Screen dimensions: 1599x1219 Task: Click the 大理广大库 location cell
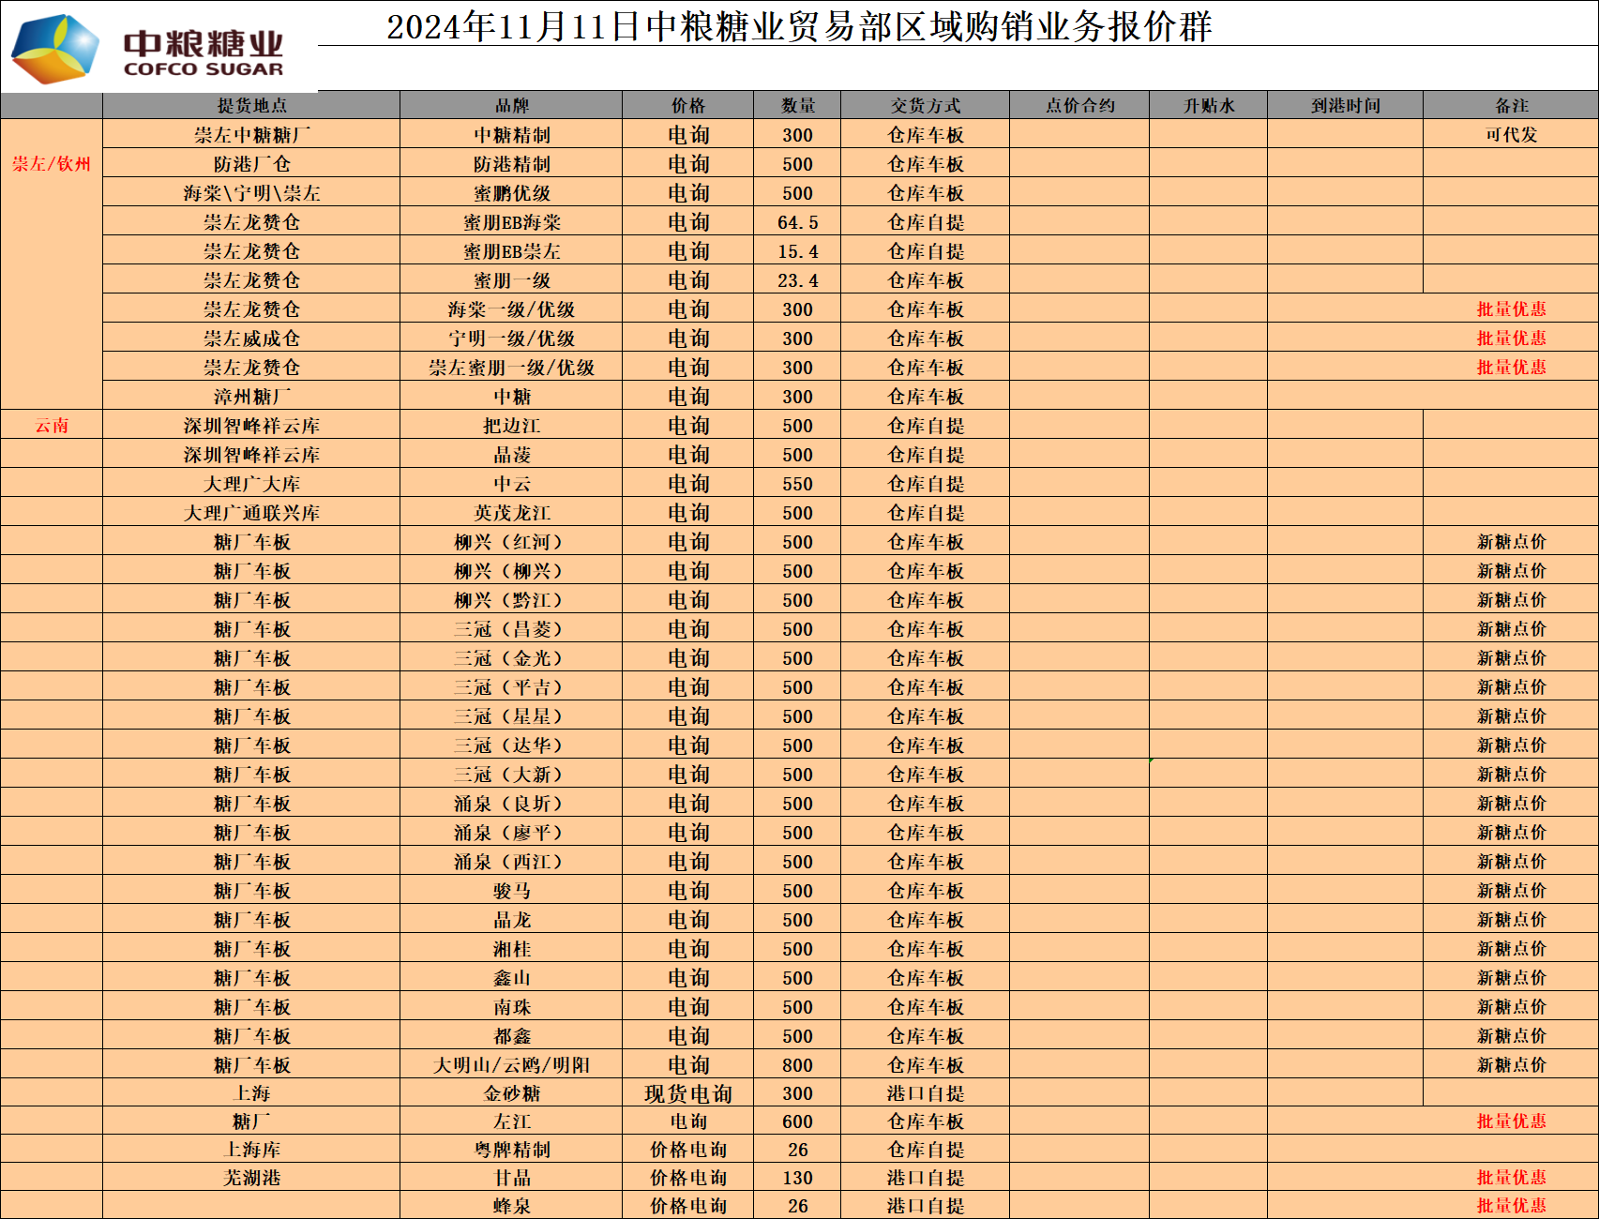coord(251,484)
